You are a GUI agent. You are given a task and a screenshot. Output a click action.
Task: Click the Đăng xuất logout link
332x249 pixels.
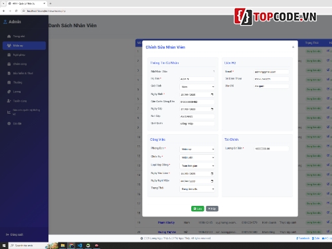point(15,234)
